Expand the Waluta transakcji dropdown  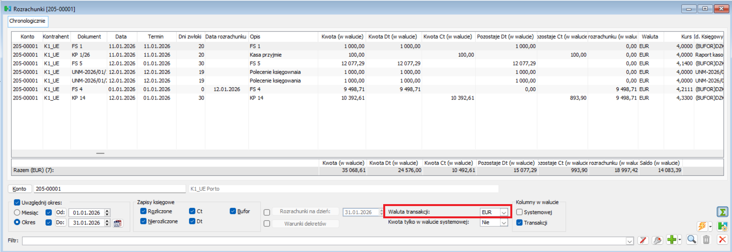[x=504, y=213]
